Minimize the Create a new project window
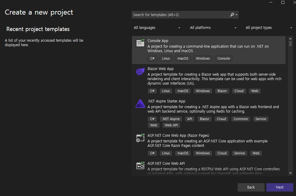This screenshot has height=196, width=296. pos(271,2)
